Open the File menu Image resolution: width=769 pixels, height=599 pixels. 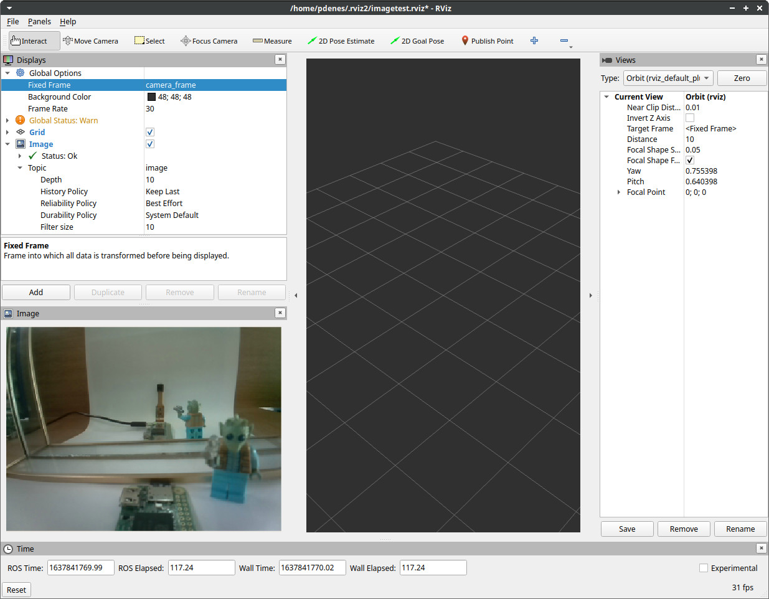click(x=12, y=21)
